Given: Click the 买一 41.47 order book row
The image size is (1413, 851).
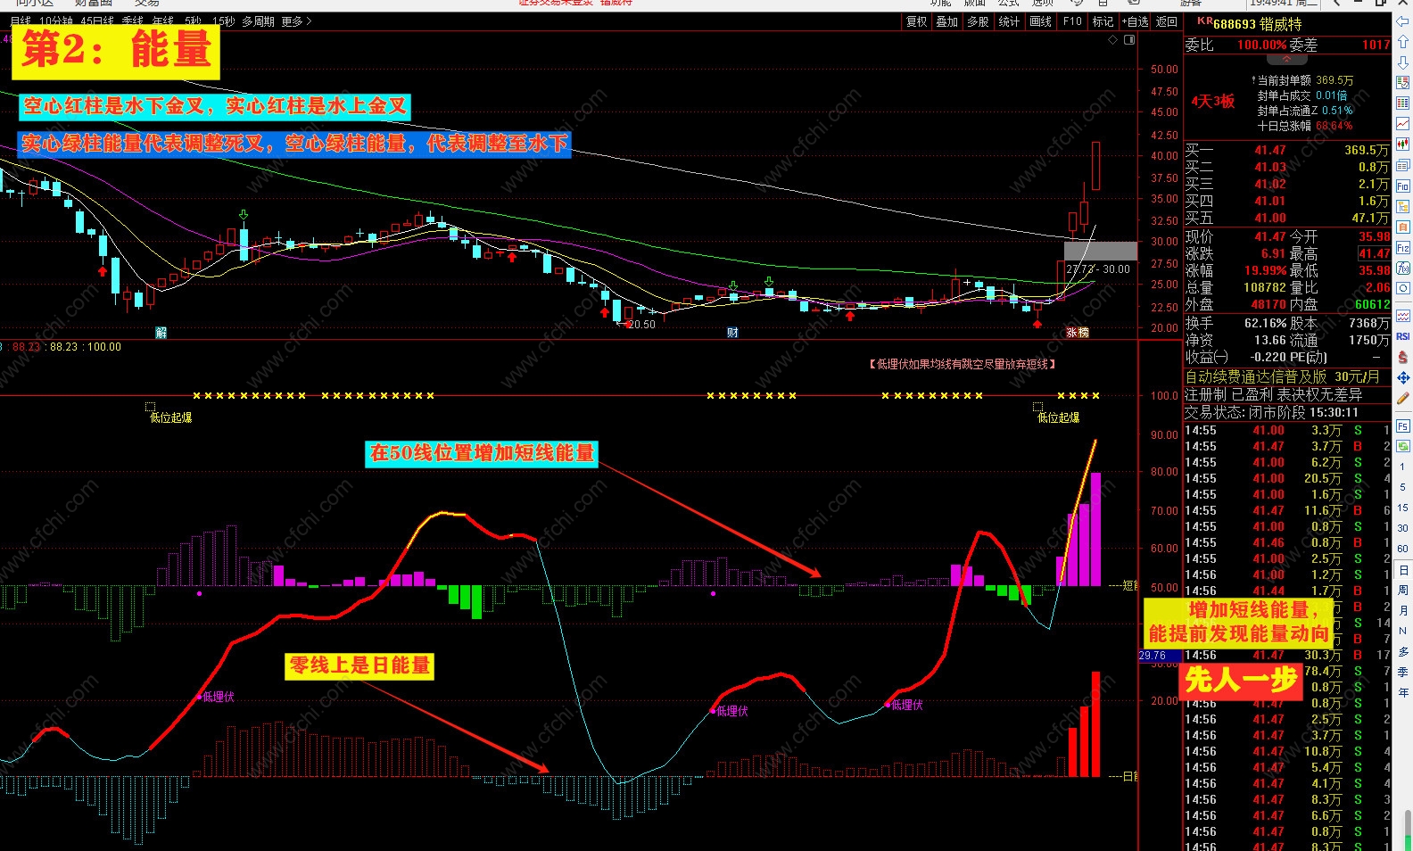Looking at the screenshot, I should click(x=1286, y=150).
